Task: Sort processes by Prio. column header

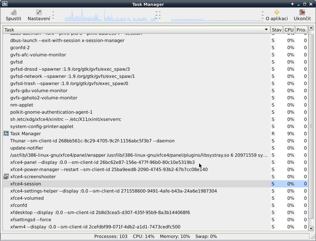Action: tap(301, 30)
